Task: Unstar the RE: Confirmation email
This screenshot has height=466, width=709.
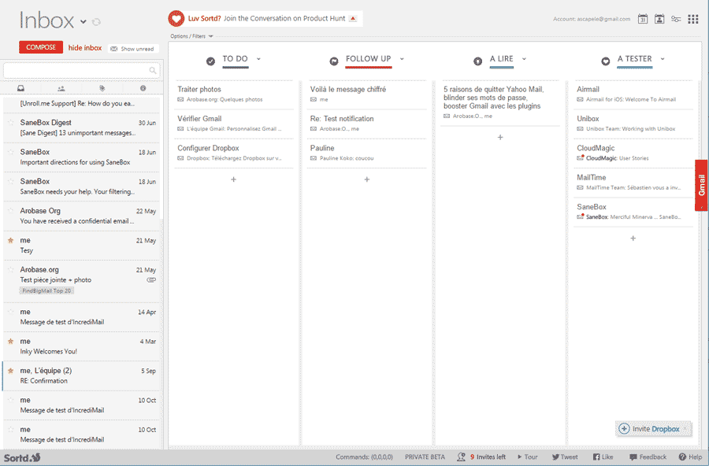Action: [x=11, y=371]
